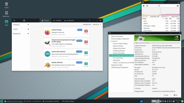Click the blue show desktop panel icon
Viewport: 184px width, 103px height.
point(141,101)
